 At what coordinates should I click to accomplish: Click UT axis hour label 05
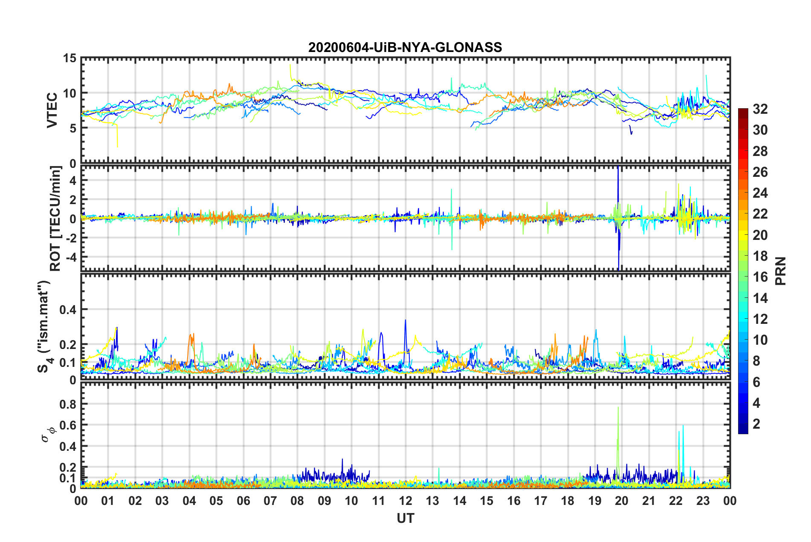[216, 501]
